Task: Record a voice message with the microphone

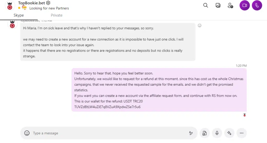Action: [217, 133]
